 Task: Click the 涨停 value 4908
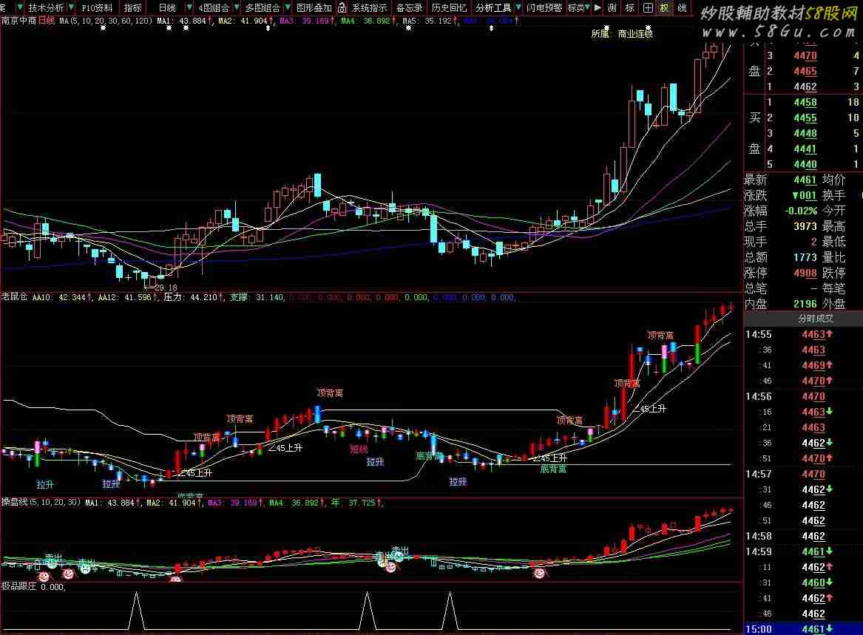point(805,273)
